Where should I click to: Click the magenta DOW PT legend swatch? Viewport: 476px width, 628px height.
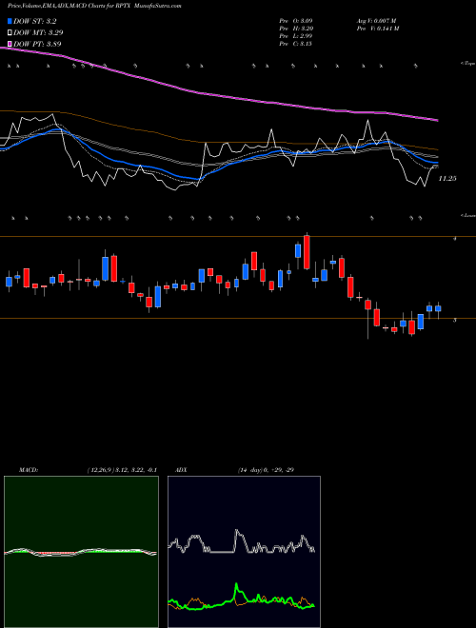pos(10,44)
